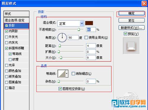Expand the contour picker dropdown arrow
Screen dimensions: 148x110
[x=67, y=74]
